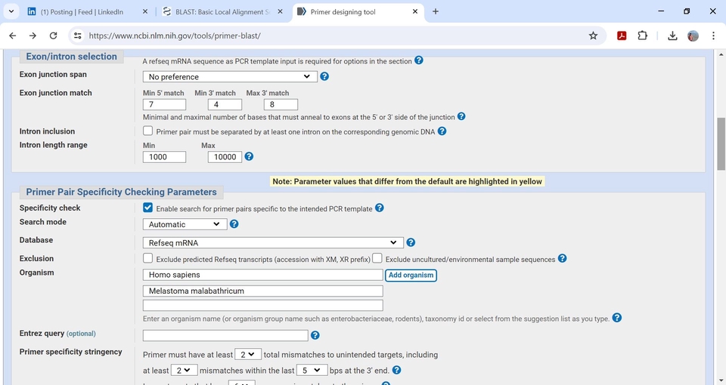Click the Add organism button
The width and height of the screenshot is (726, 385).
(x=411, y=276)
